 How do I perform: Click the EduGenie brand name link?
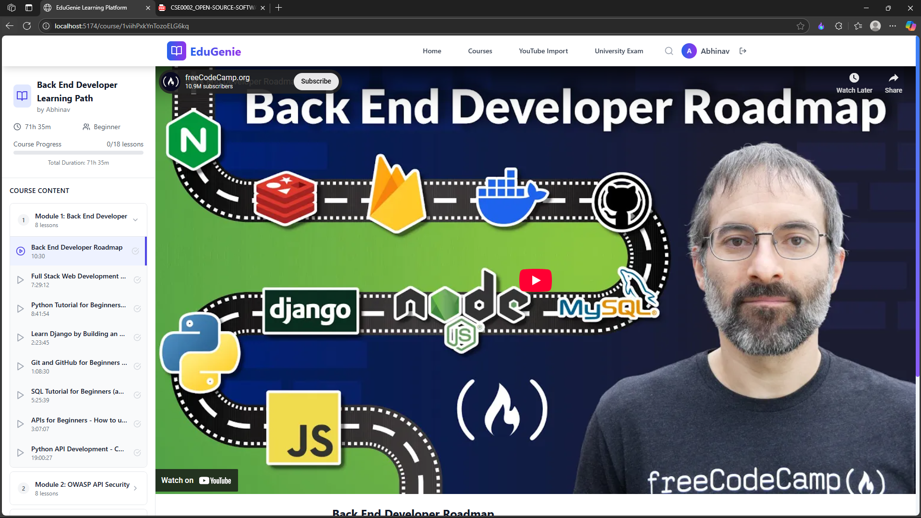coord(215,51)
